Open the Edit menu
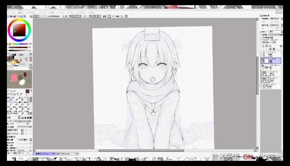Screen dimensions: 290x166 point(21,13)
